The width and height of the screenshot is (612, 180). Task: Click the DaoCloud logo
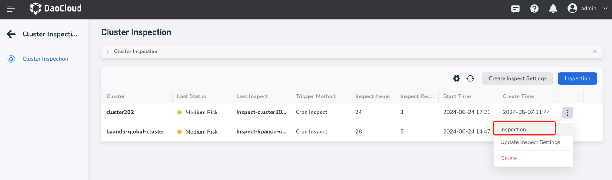(x=56, y=9)
